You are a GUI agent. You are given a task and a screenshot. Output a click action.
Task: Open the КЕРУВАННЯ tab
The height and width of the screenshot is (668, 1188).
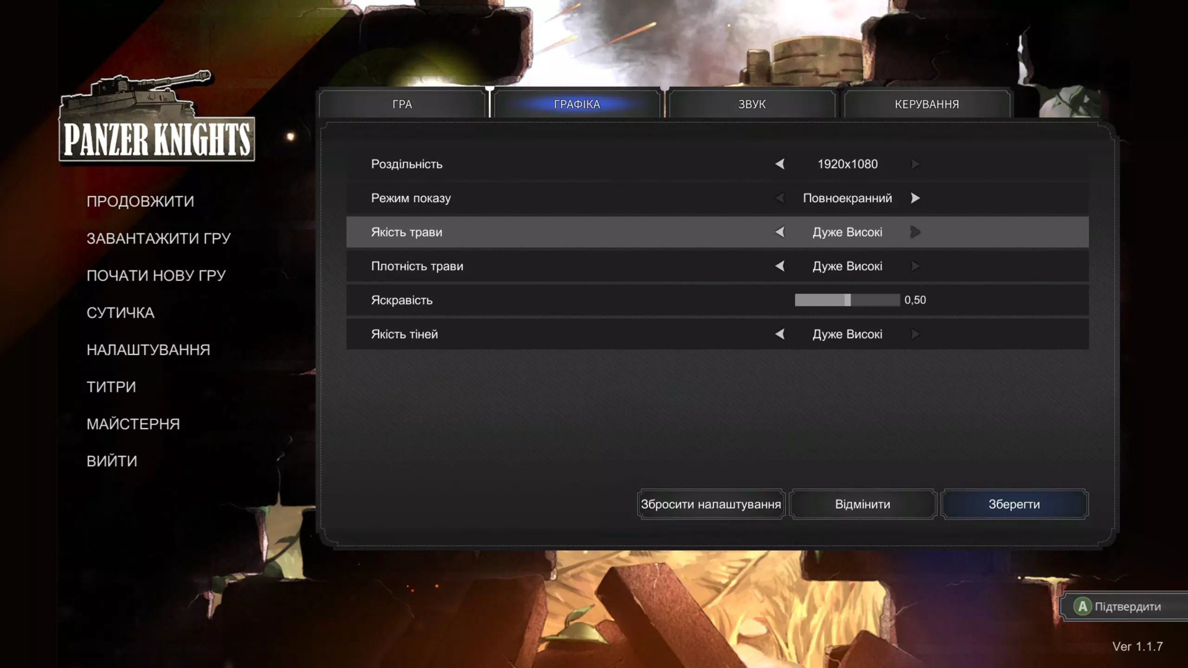(927, 104)
